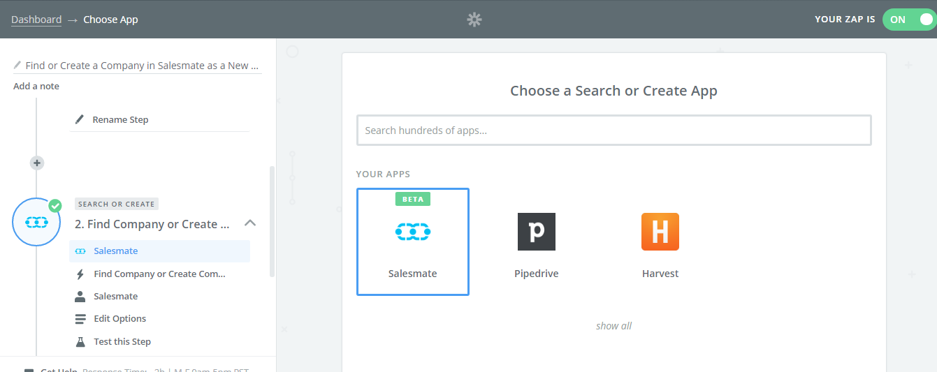The image size is (937, 372).
Task: Add a step with plus button
Action: (37, 163)
